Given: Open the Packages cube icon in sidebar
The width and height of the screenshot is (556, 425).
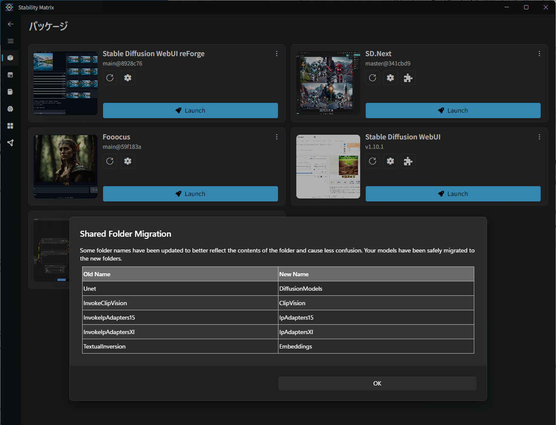Looking at the screenshot, I should click(x=11, y=58).
